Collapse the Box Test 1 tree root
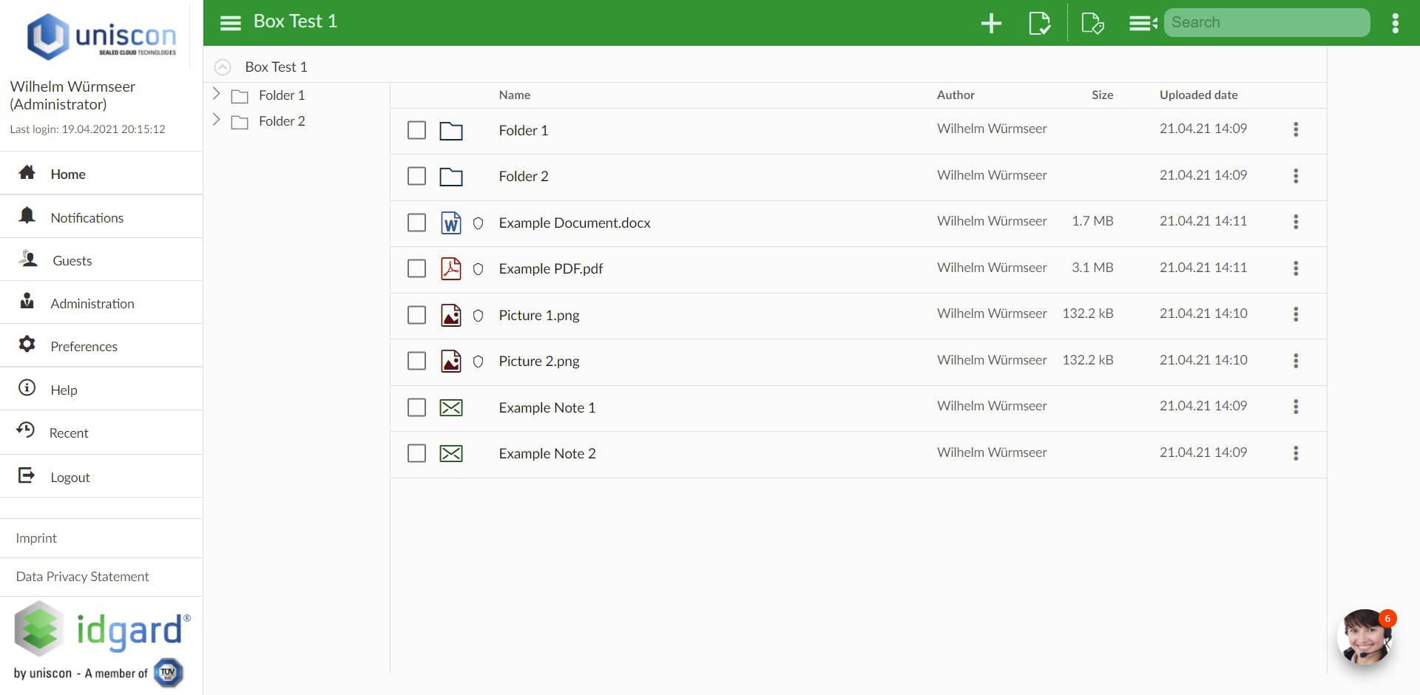 coord(223,67)
